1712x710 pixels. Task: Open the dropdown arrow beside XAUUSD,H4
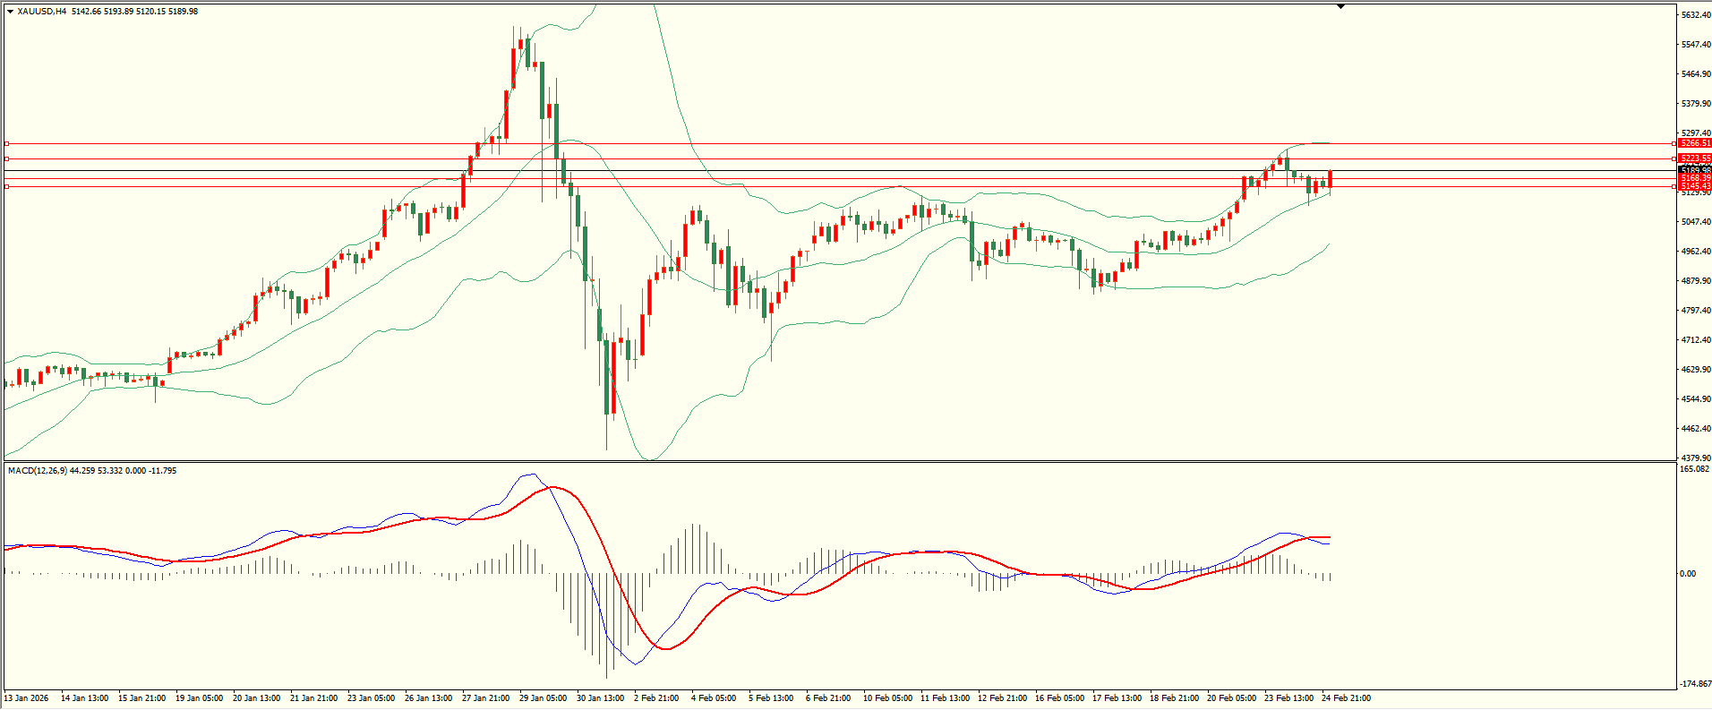(x=10, y=12)
